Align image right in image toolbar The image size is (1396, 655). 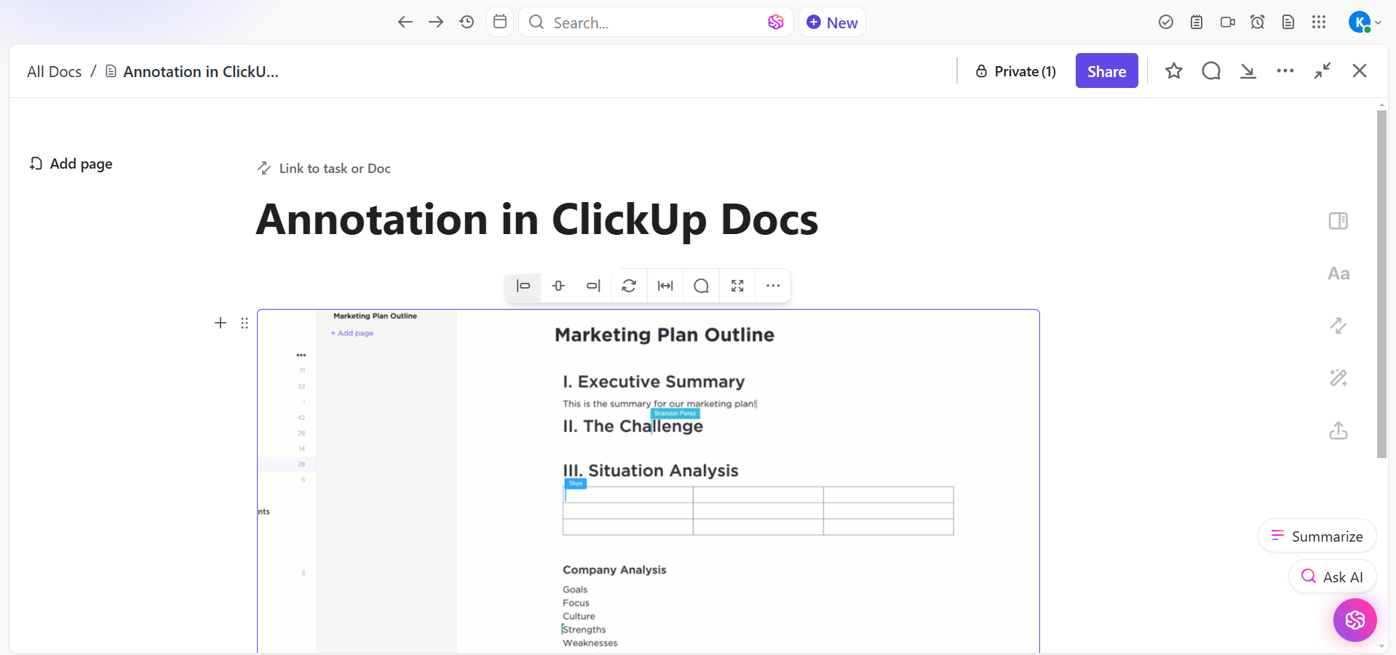point(593,286)
